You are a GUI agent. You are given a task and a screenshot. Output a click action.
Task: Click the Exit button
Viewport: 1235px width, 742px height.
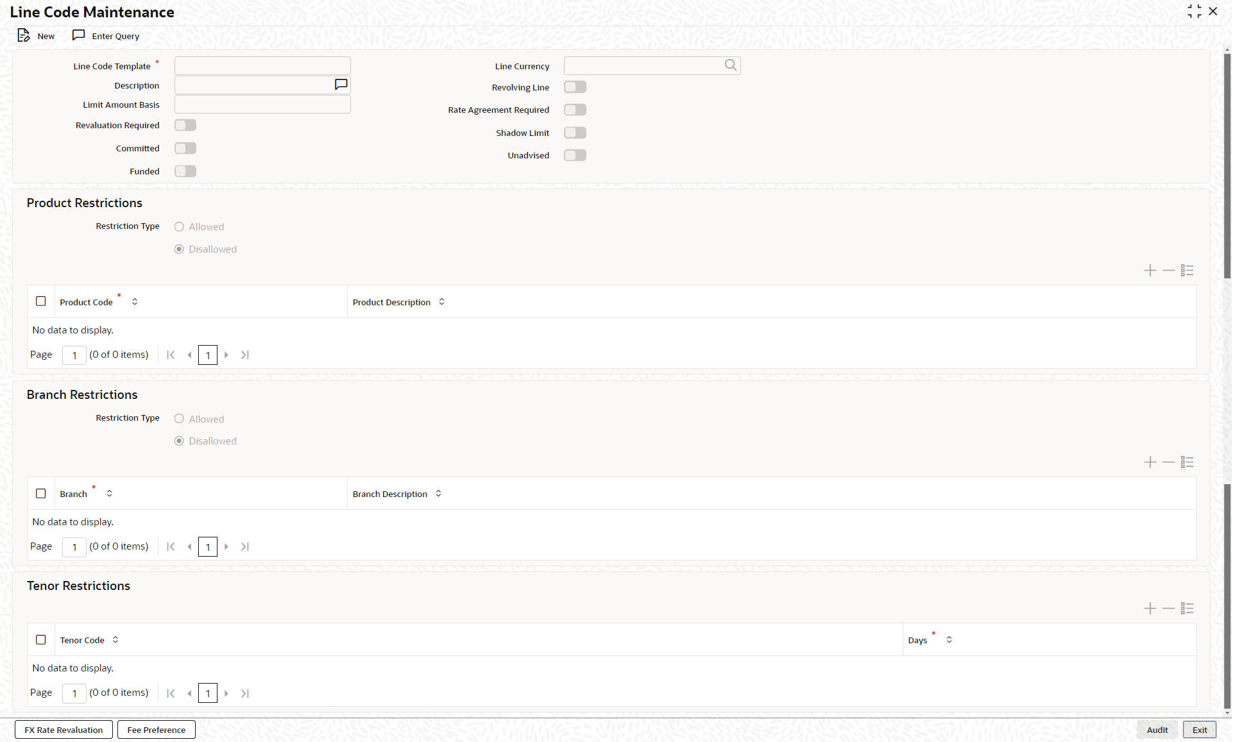(x=1199, y=730)
